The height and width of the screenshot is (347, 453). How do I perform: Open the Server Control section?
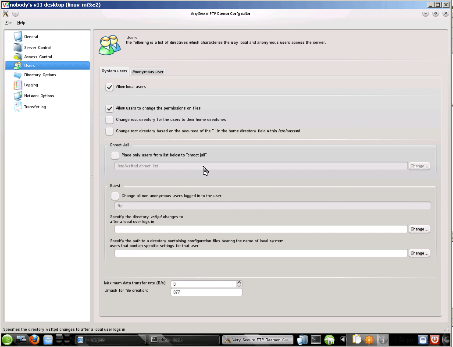37,48
